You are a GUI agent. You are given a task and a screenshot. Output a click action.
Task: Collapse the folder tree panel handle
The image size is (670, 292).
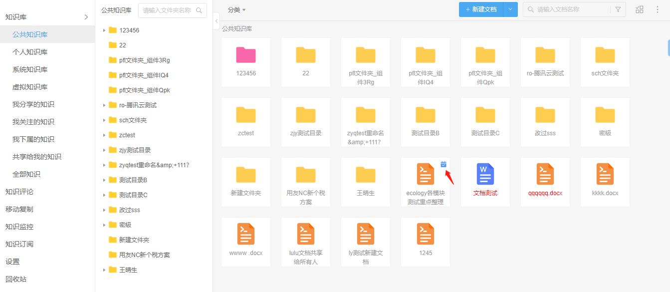[x=216, y=21]
